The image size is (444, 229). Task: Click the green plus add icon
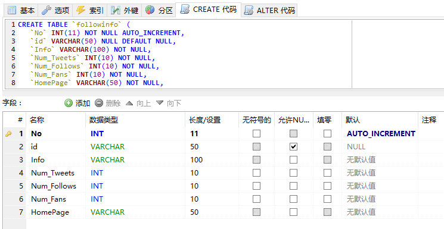[x=69, y=103]
